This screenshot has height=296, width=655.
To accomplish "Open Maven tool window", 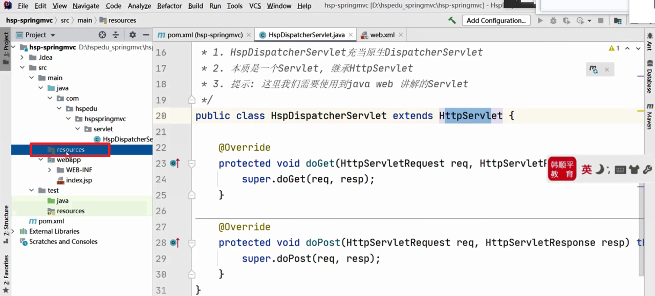I will (x=650, y=117).
